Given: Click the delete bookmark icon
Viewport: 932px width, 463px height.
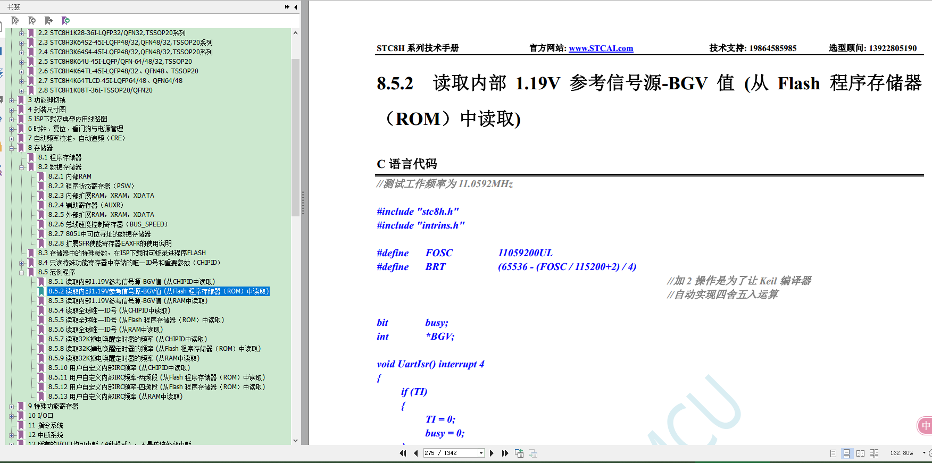Looking at the screenshot, I should click(x=15, y=21).
